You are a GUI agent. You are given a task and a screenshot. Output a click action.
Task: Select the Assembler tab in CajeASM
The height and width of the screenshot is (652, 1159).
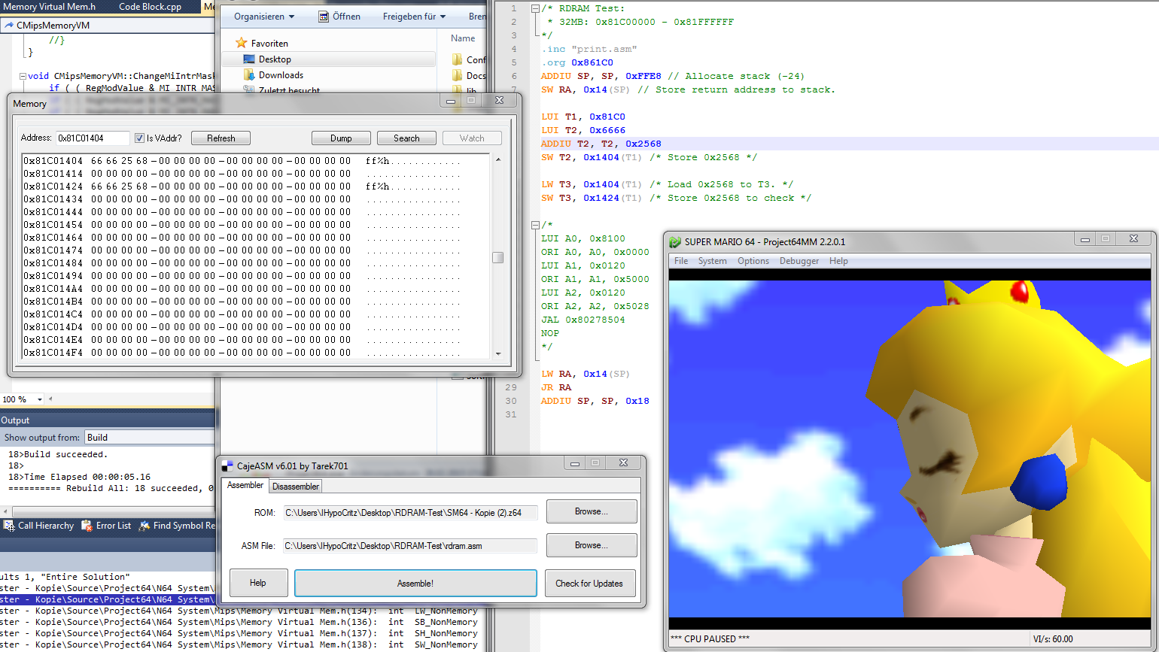245,485
